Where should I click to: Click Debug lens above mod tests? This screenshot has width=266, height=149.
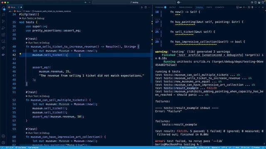pos(39,18)
